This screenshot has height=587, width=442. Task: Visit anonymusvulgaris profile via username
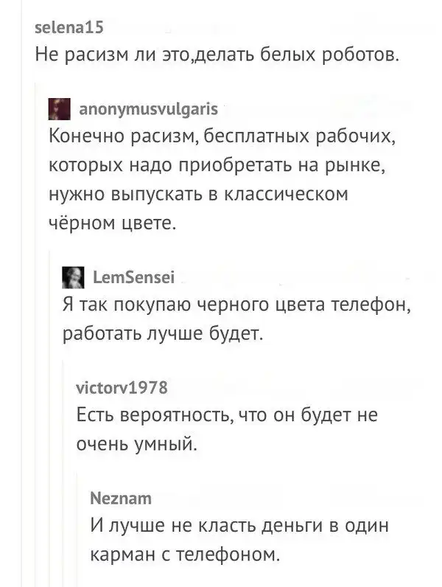coord(144,110)
